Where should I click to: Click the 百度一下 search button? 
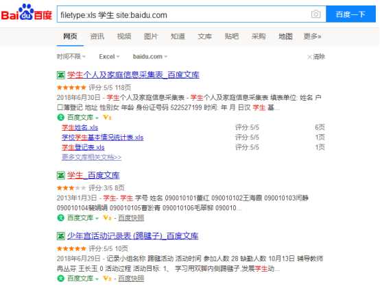click(x=351, y=14)
